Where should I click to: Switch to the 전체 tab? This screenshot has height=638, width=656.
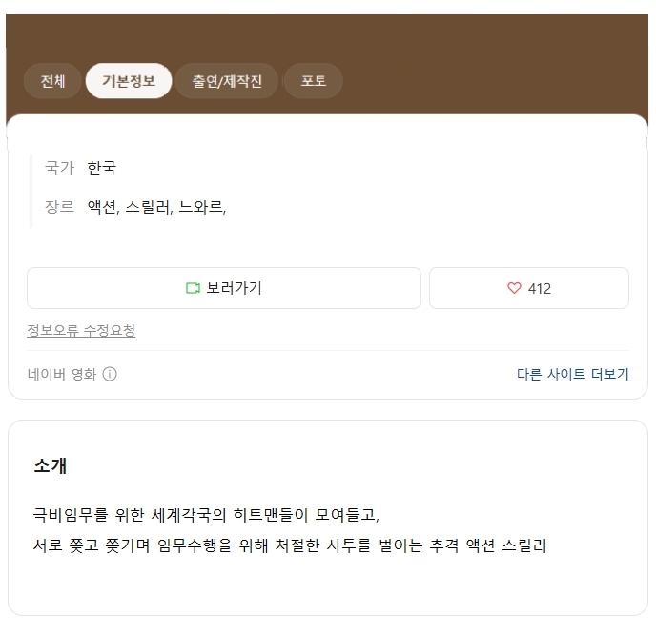[x=52, y=81]
